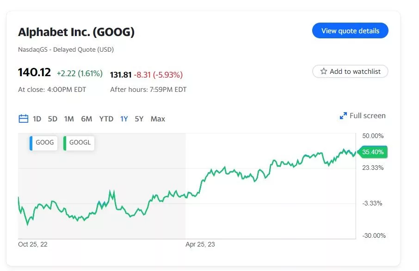Click the blue GOOG color bar
Viewport: 419px width, 271px height.
(31, 143)
